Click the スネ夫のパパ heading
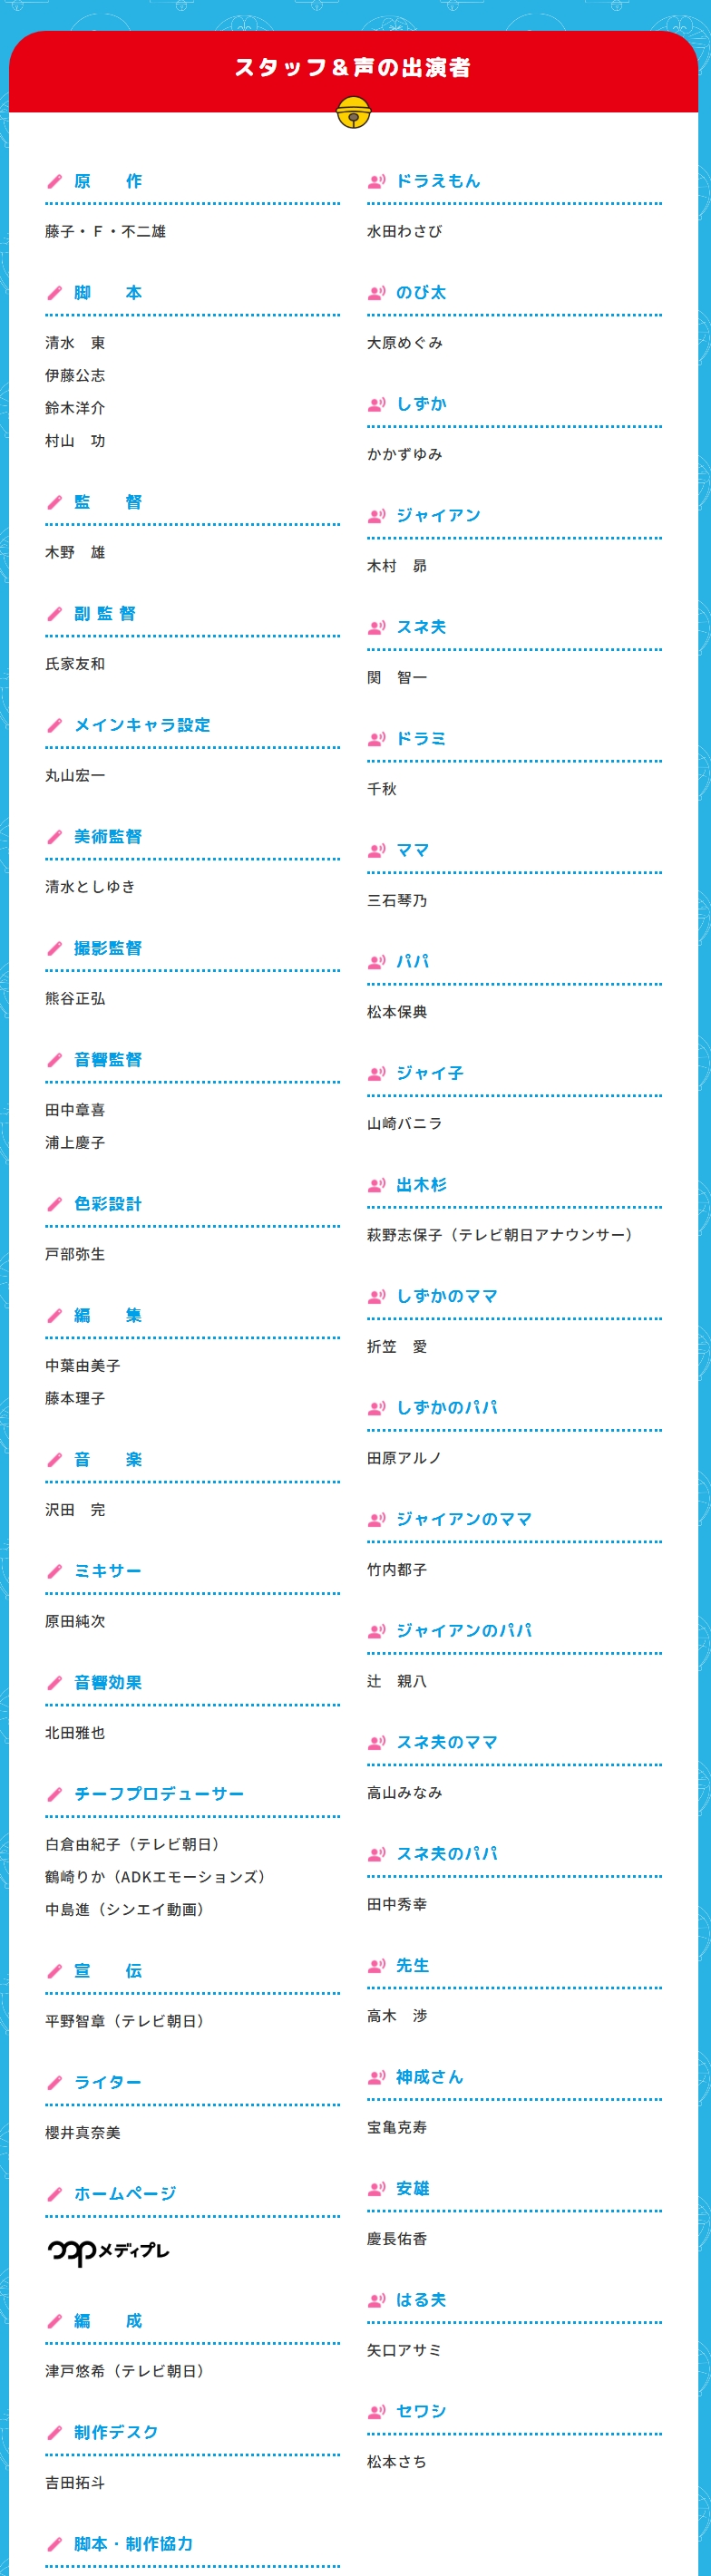 pyautogui.click(x=447, y=1854)
